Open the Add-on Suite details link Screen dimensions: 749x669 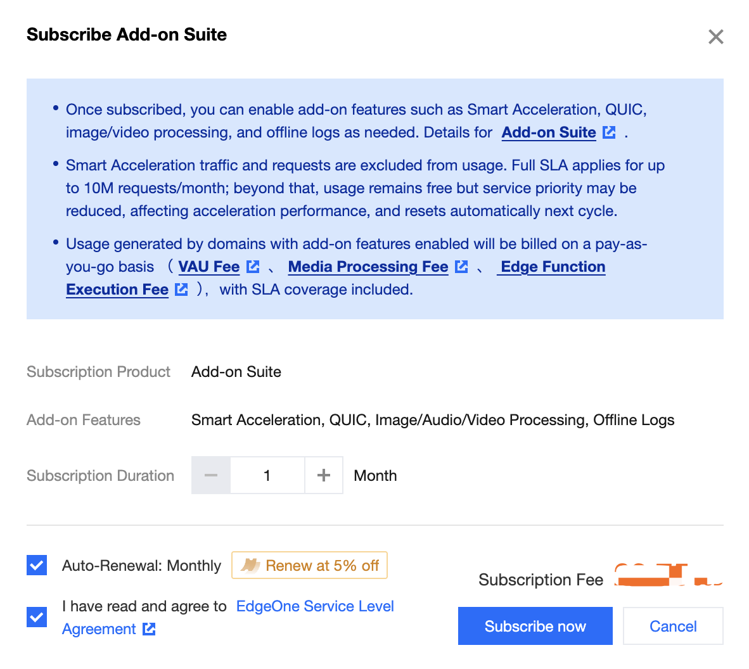tap(548, 132)
